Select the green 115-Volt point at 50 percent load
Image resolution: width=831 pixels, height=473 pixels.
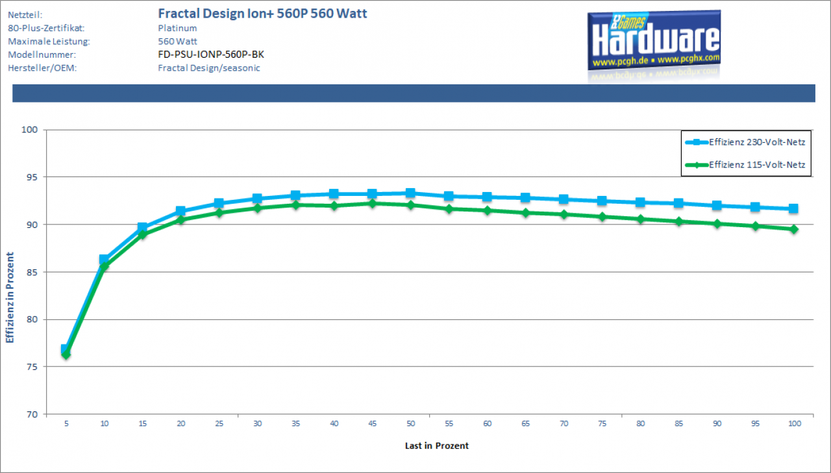[x=410, y=205]
